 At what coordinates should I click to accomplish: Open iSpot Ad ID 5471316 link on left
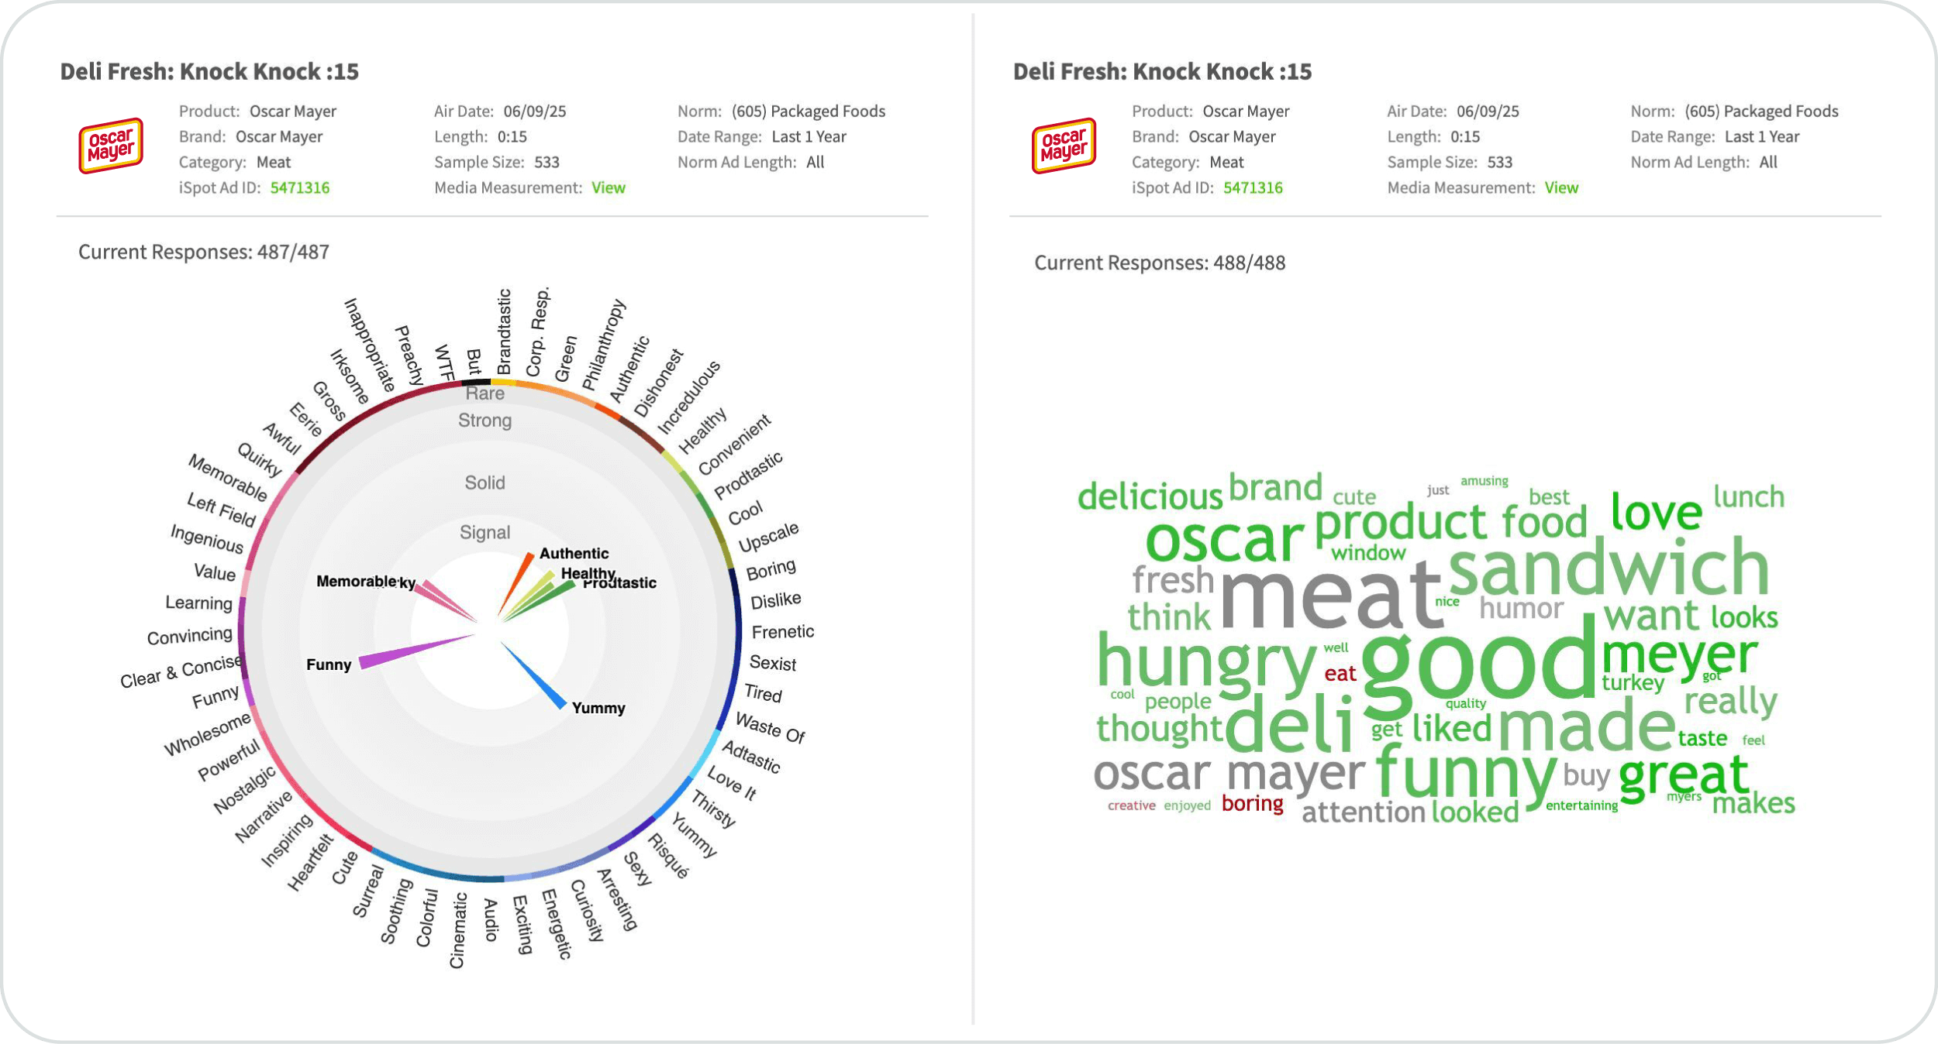pos(299,187)
